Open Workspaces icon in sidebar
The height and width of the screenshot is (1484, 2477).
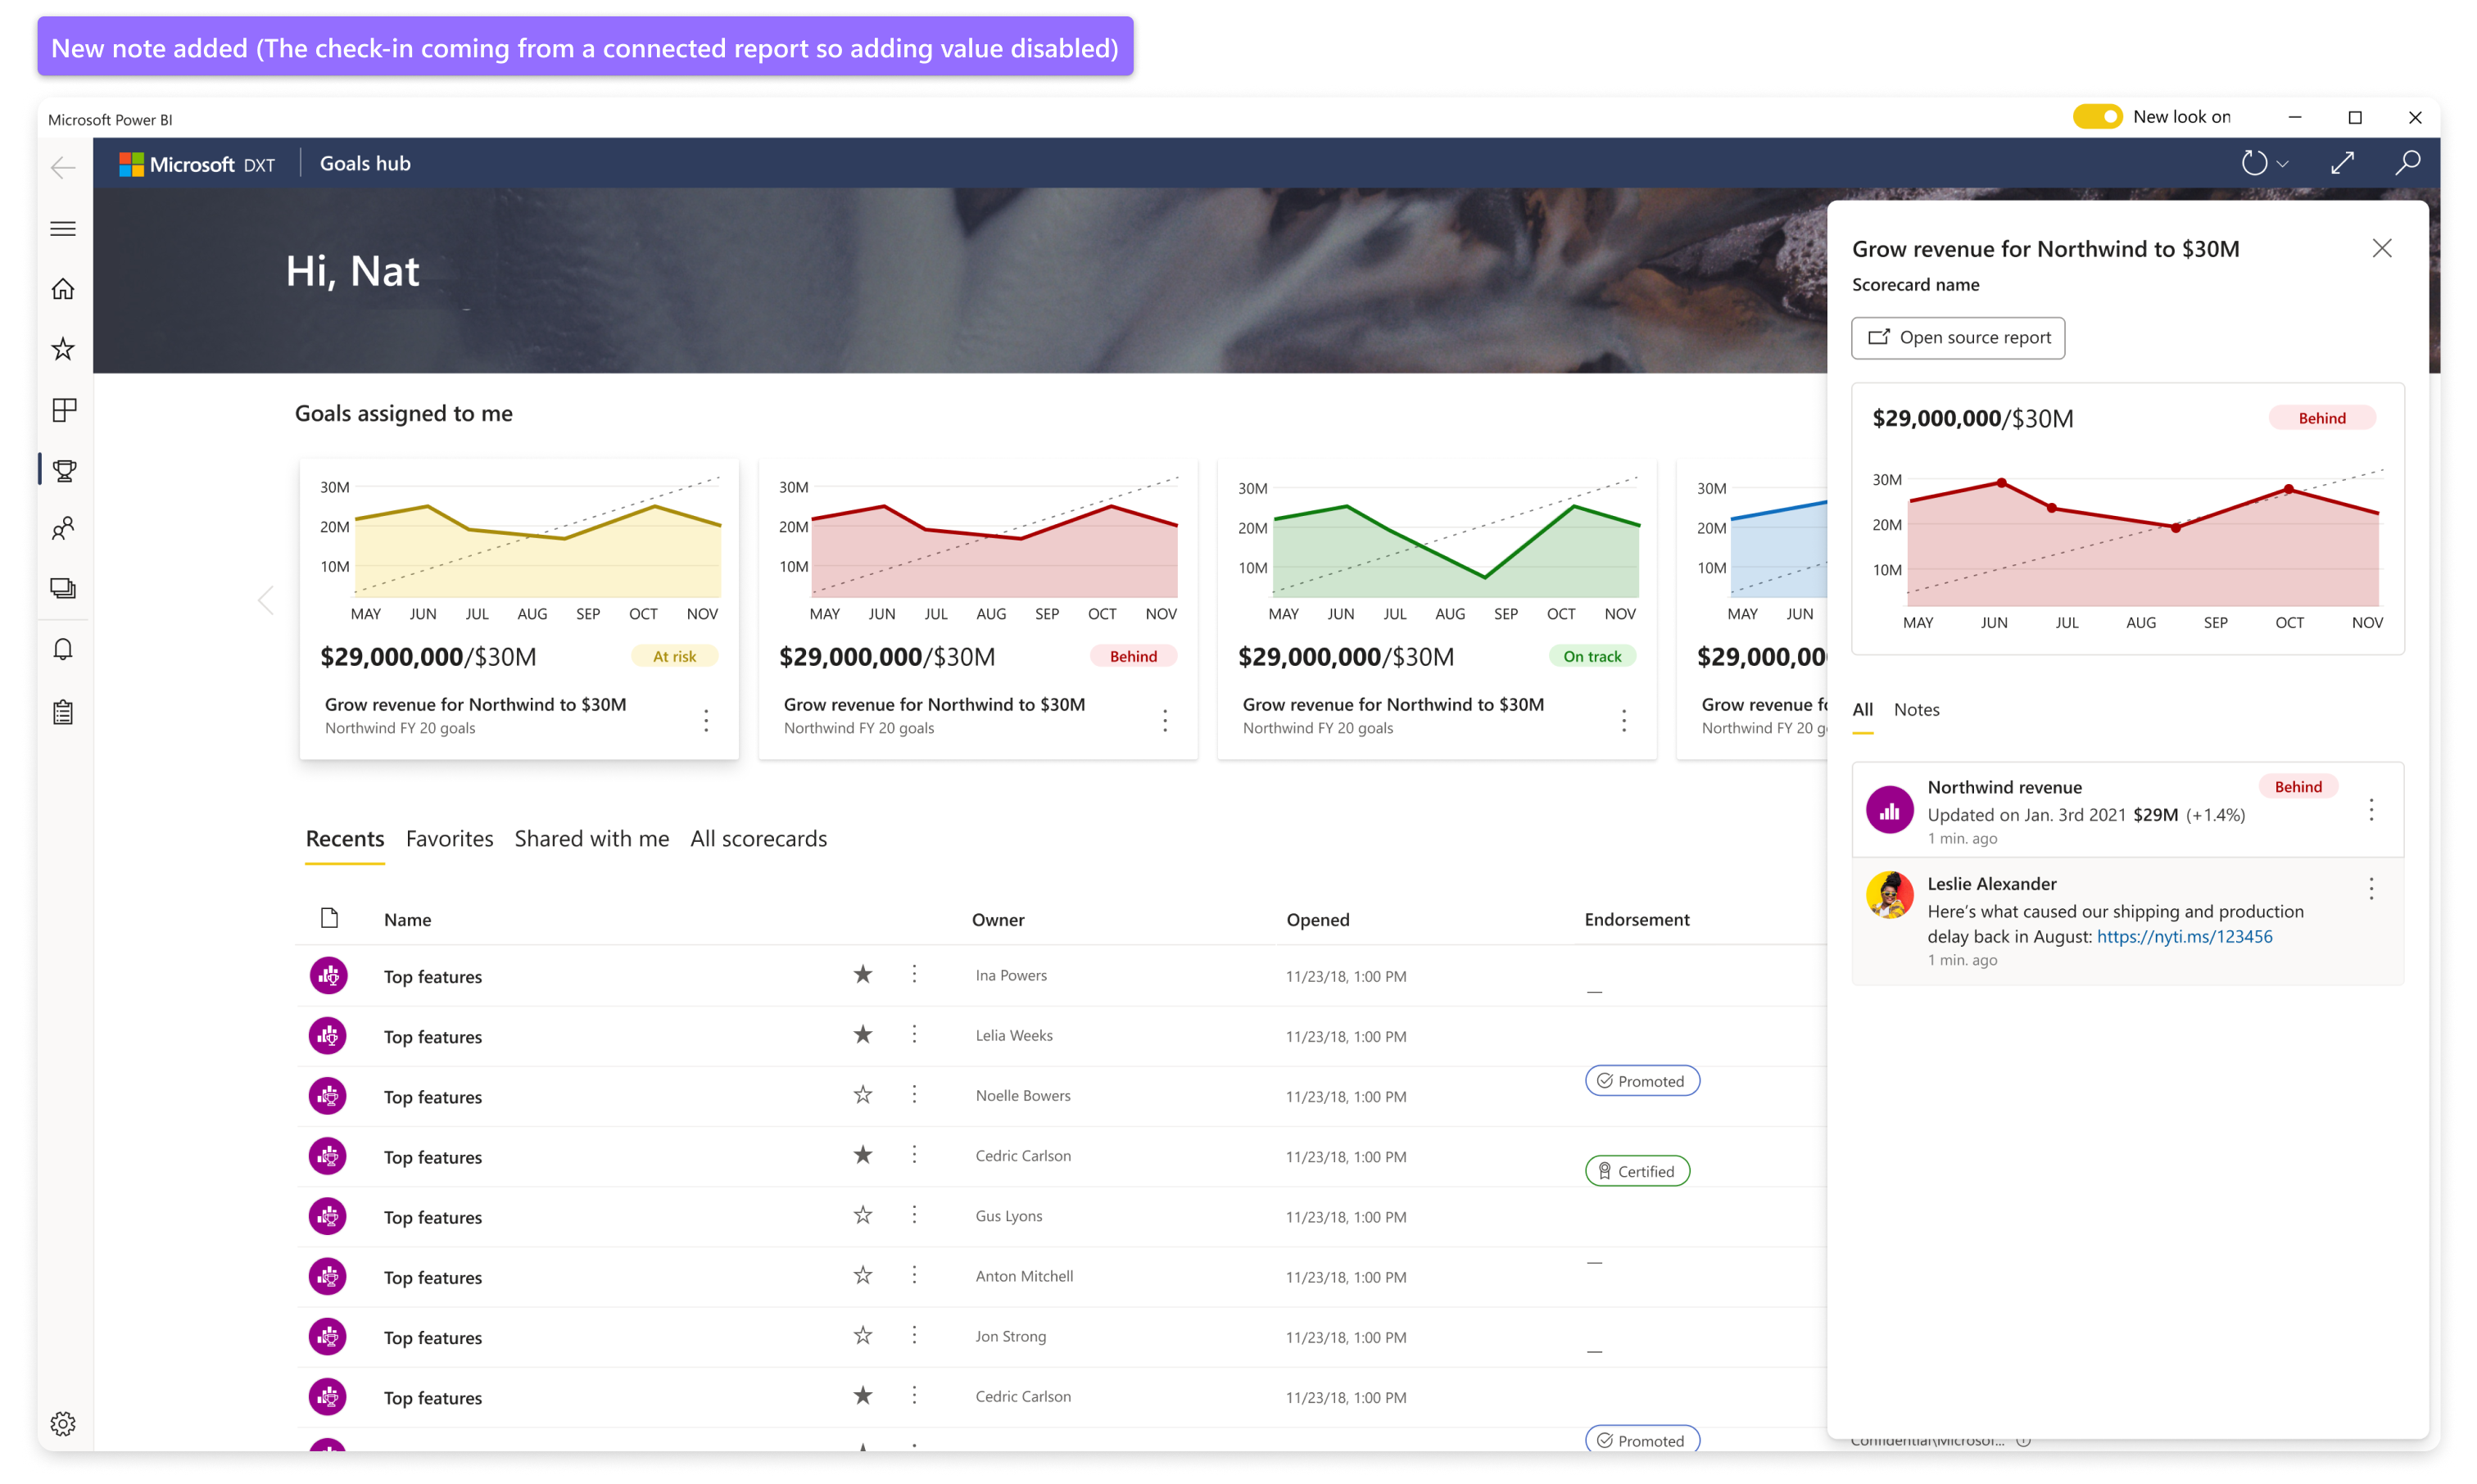coord(63,589)
